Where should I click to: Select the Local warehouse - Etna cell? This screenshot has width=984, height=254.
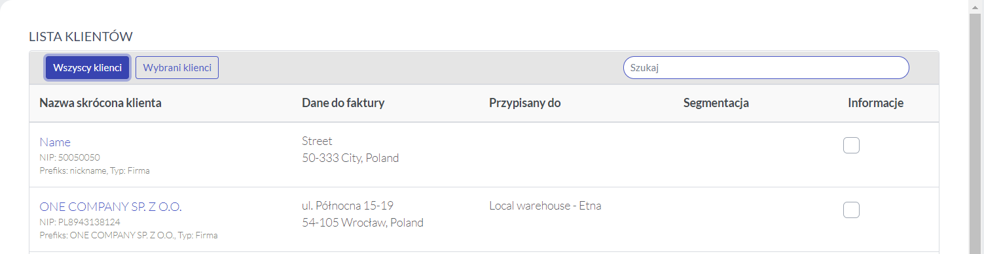tap(545, 206)
